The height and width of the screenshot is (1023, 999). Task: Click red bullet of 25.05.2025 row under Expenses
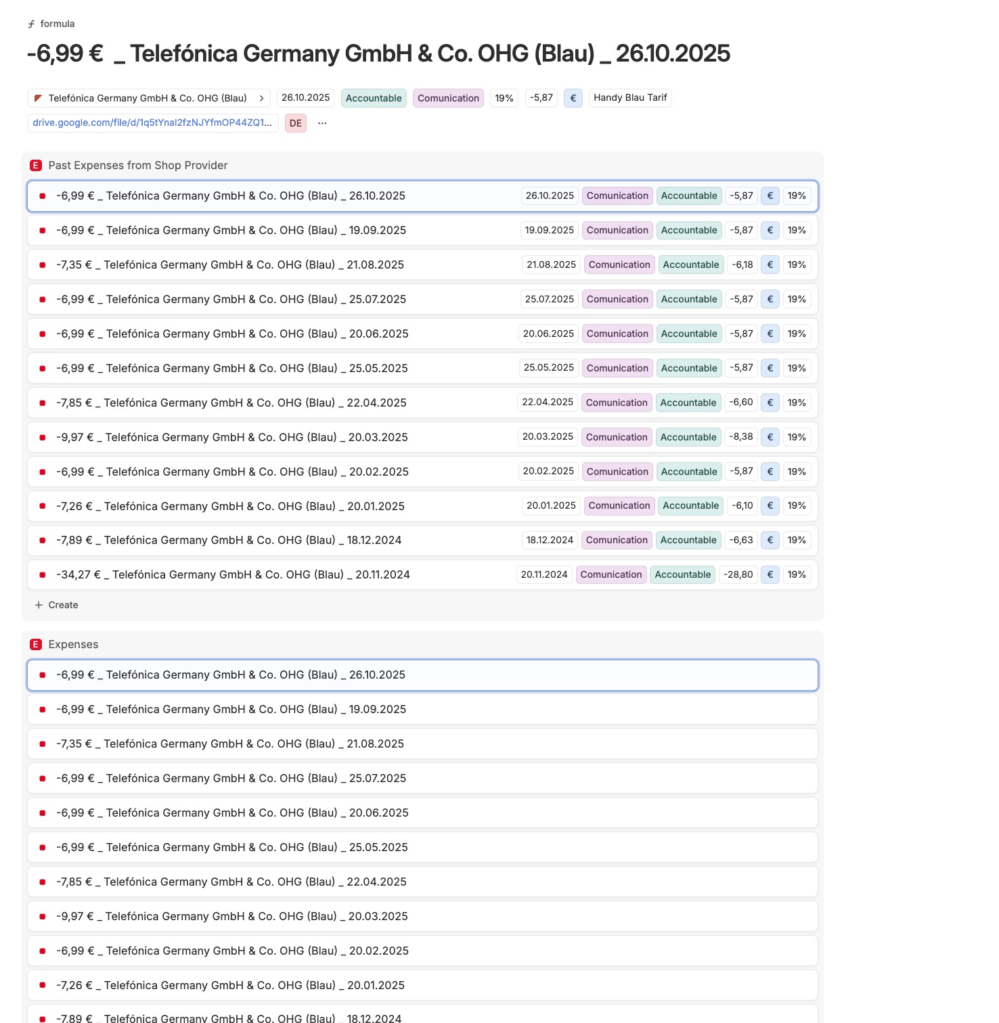pyautogui.click(x=43, y=848)
